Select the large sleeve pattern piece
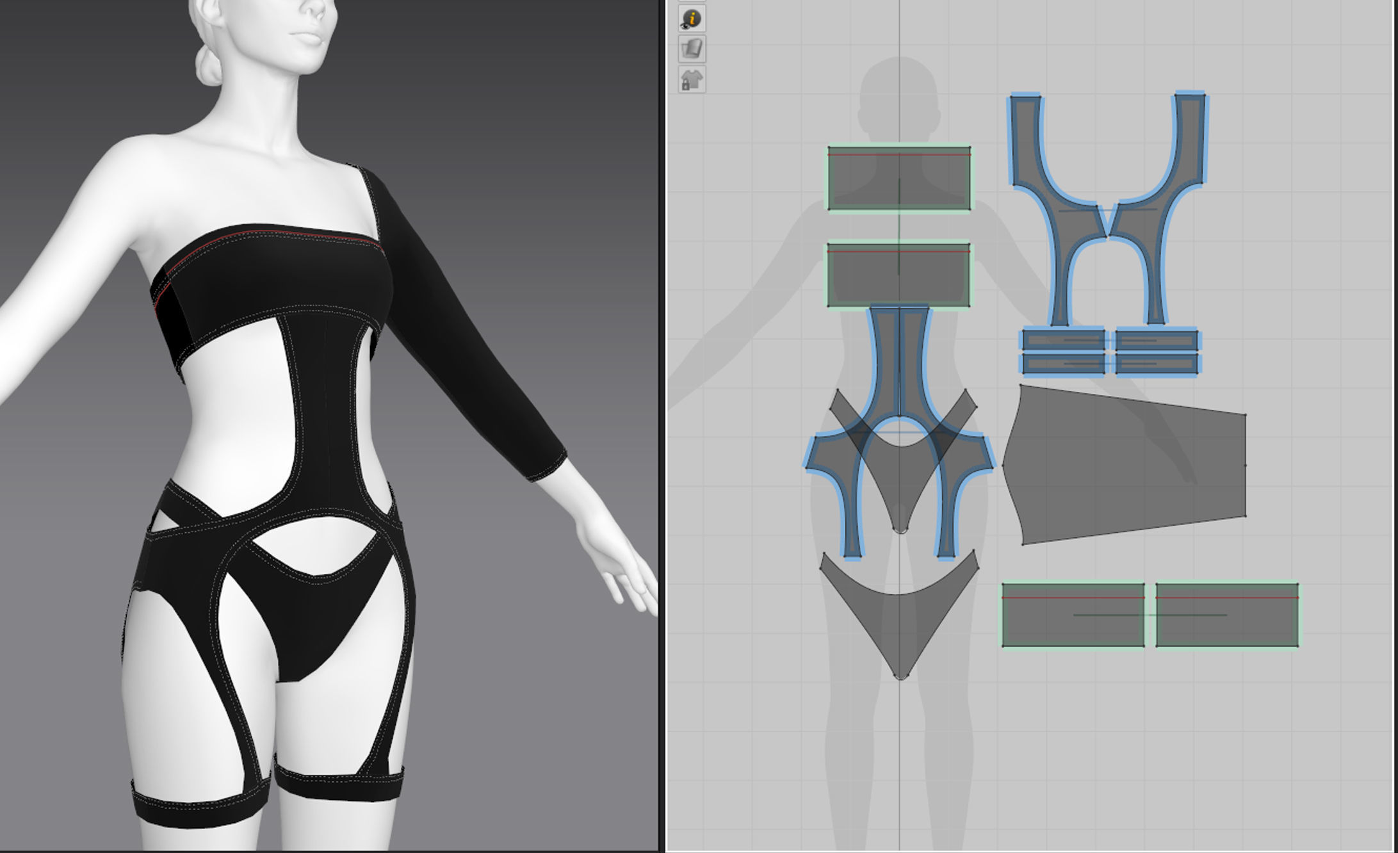The height and width of the screenshot is (853, 1398). 1125,465
